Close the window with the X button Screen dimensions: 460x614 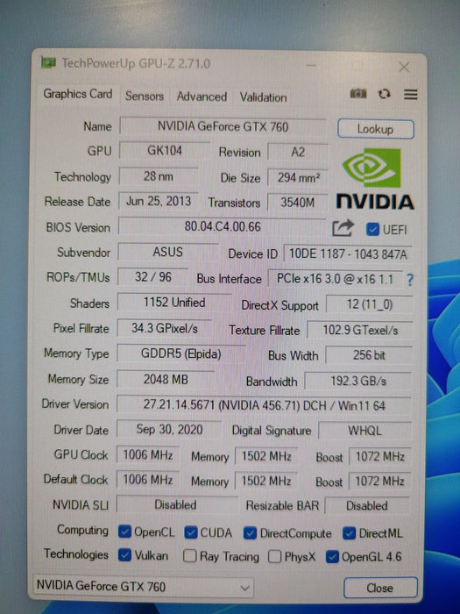point(404,68)
